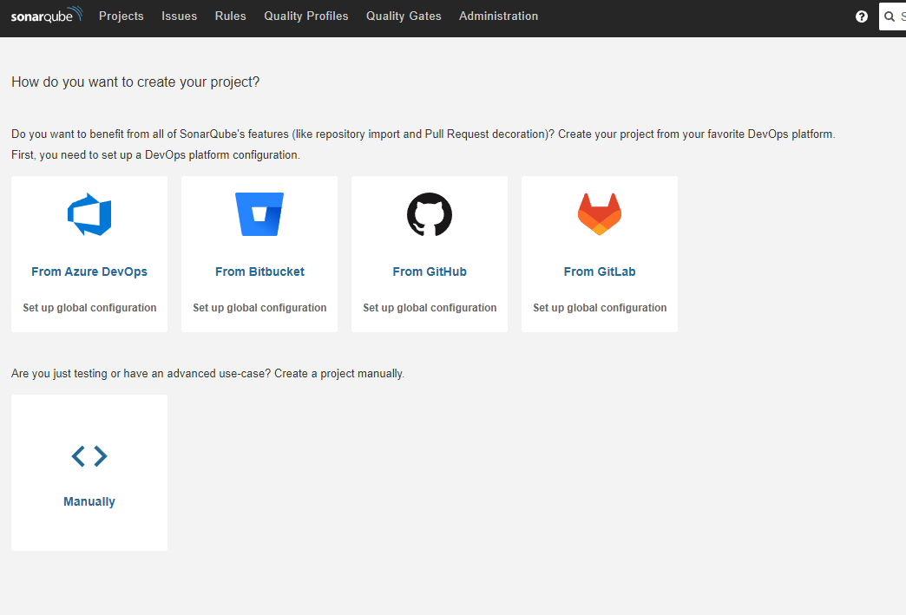This screenshot has width=906, height=615.
Task: Select From Bitbucket link
Action: 259,272
